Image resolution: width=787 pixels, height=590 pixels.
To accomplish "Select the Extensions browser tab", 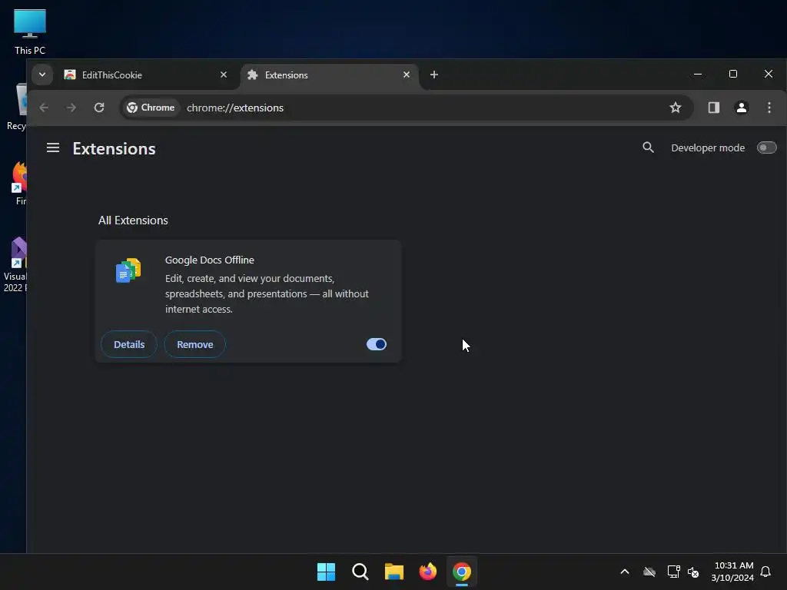I will 329,75.
